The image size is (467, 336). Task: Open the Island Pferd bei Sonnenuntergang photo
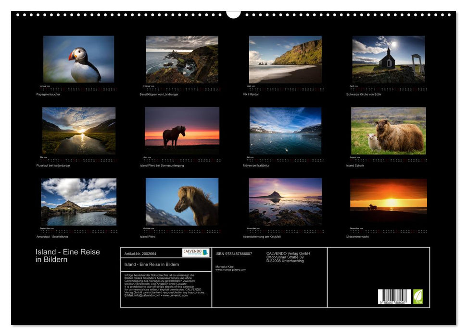click(182, 131)
